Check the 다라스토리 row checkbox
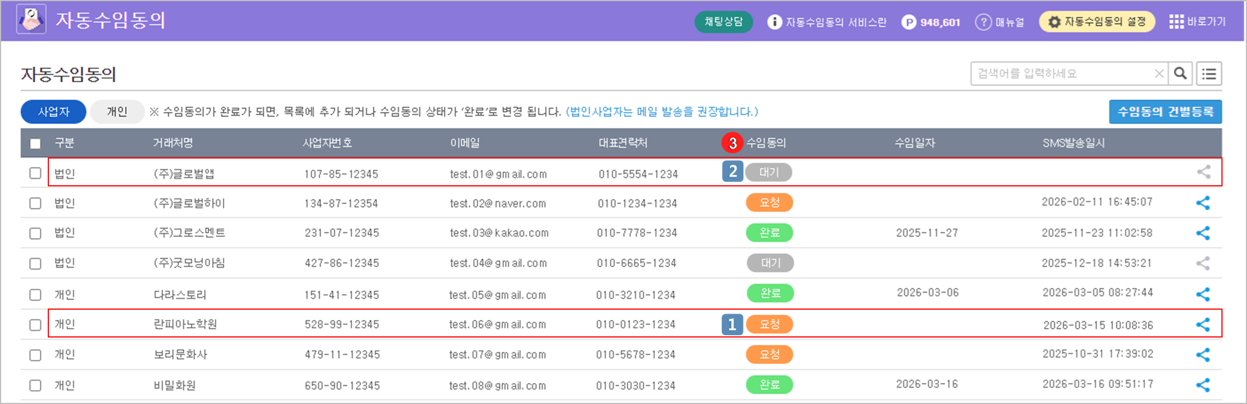 click(x=35, y=294)
